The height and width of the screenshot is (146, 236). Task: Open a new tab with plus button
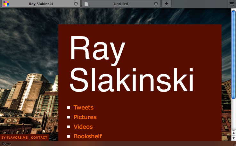[x=167, y=4]
